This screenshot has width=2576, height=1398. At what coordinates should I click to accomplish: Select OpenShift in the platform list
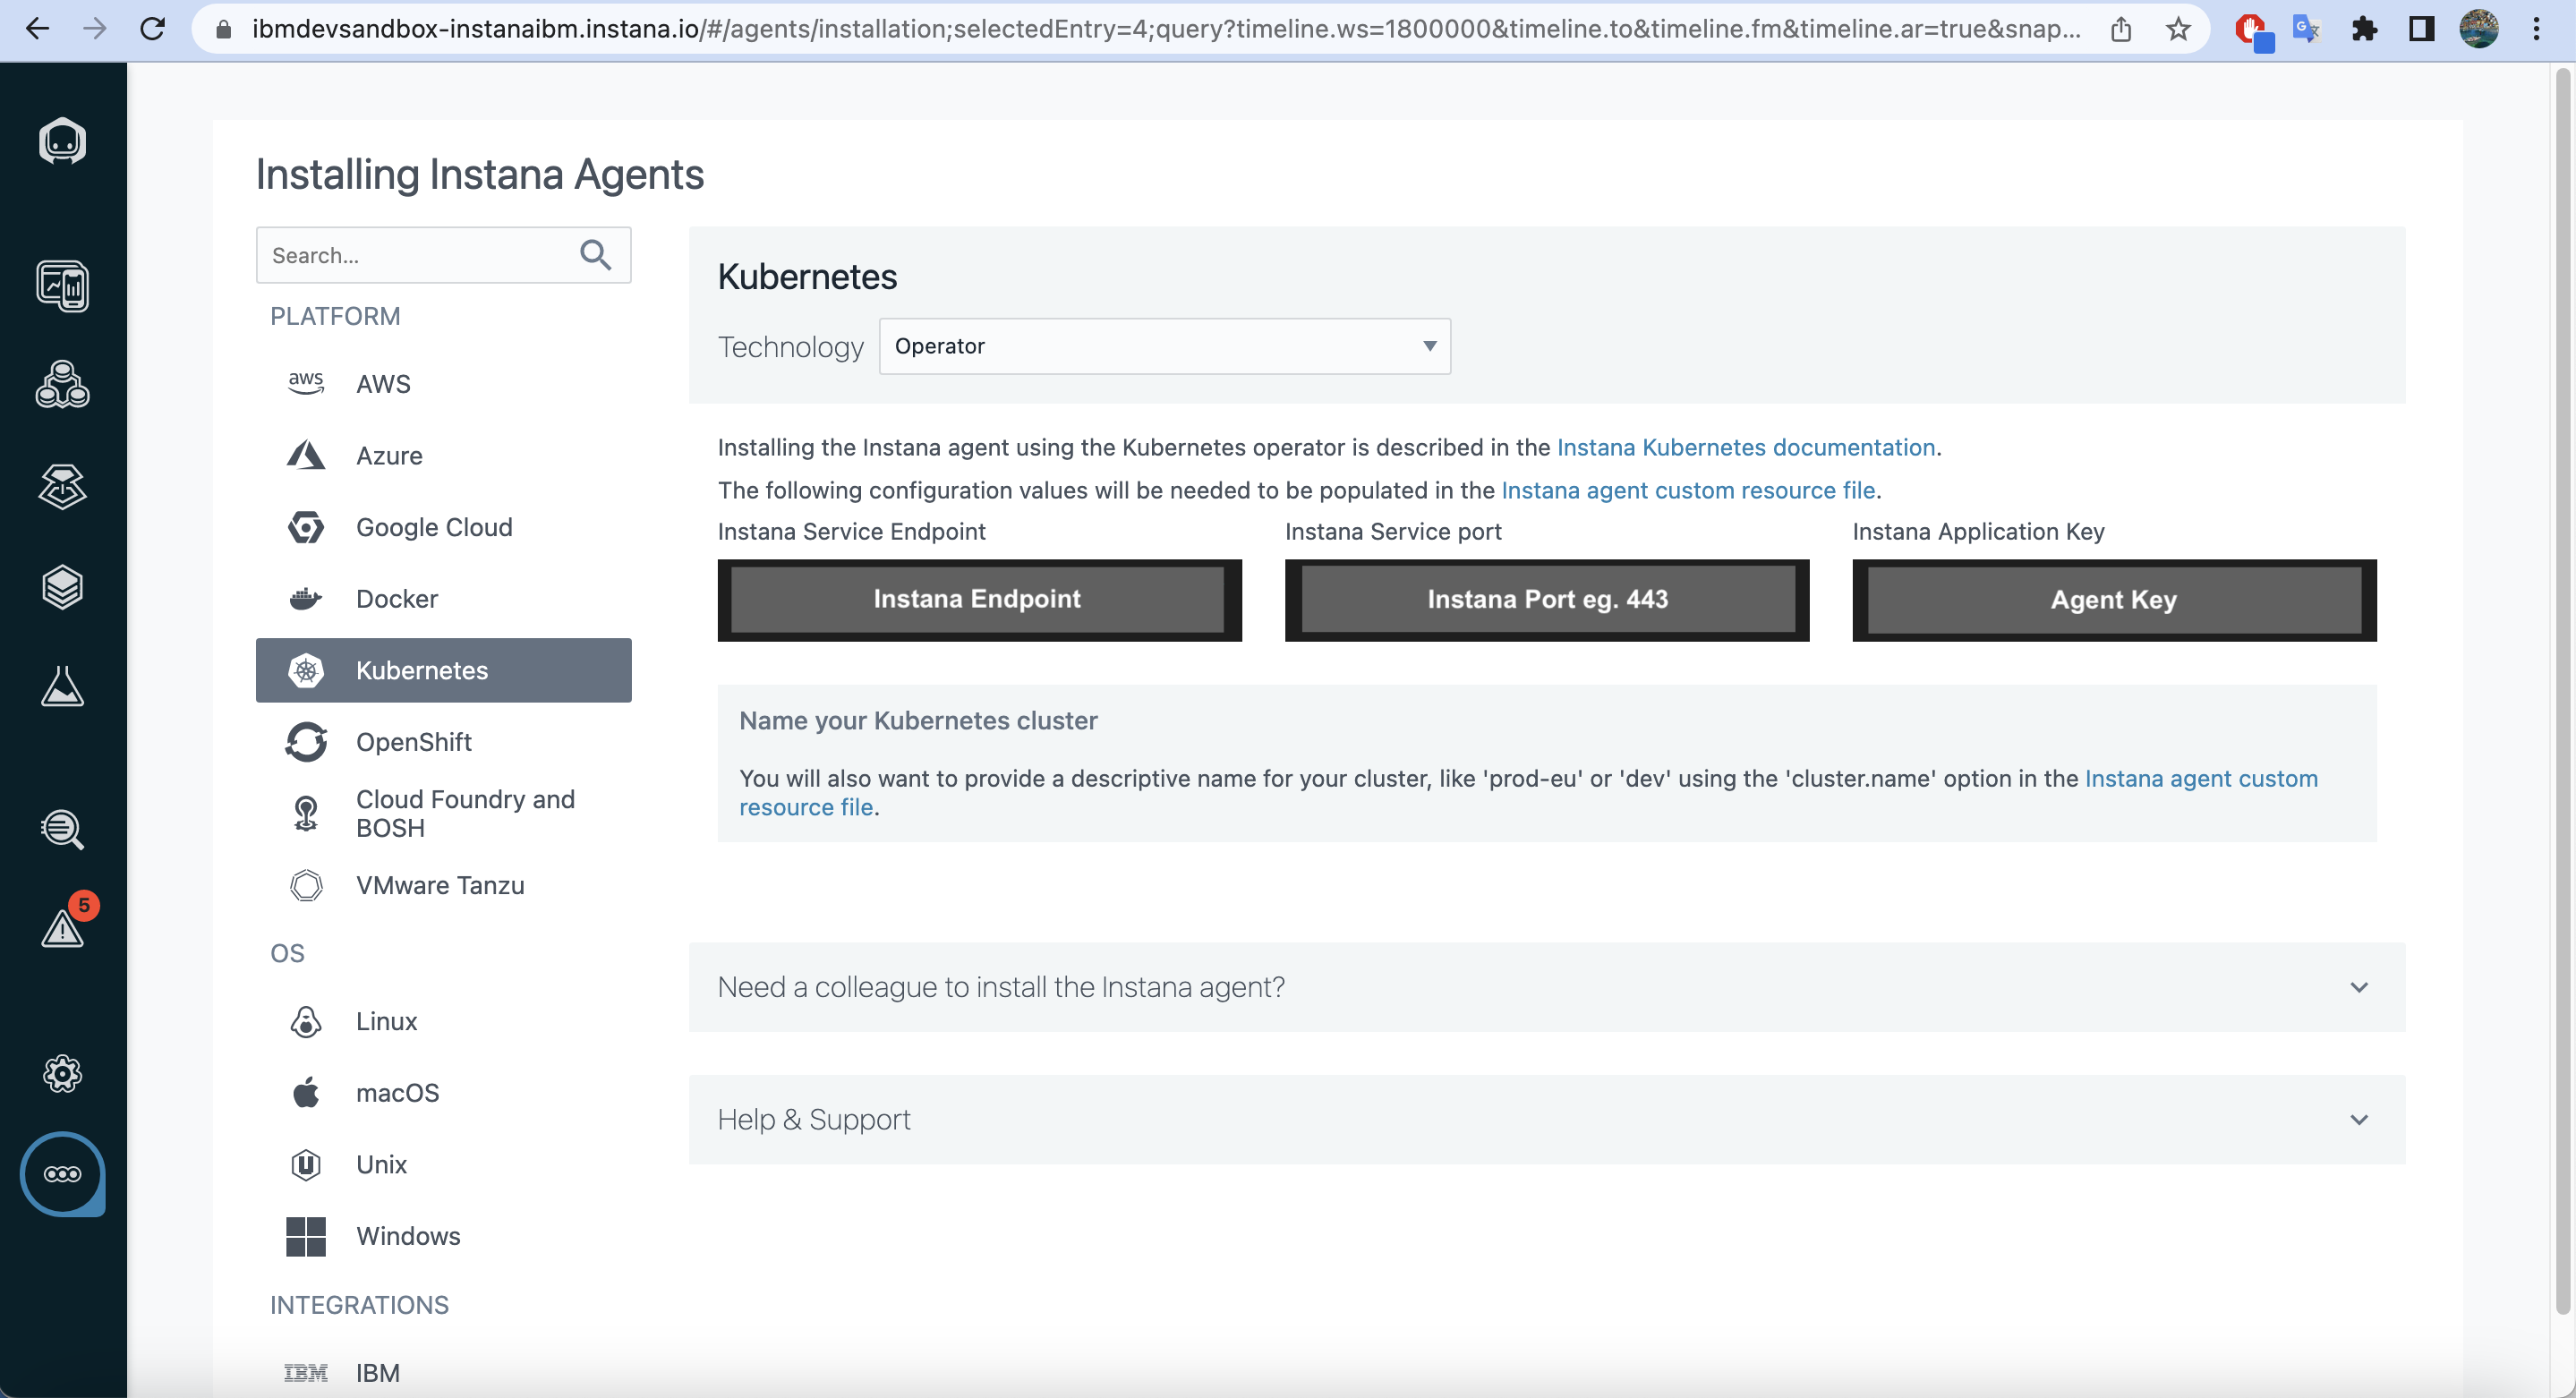pos(413,742)
